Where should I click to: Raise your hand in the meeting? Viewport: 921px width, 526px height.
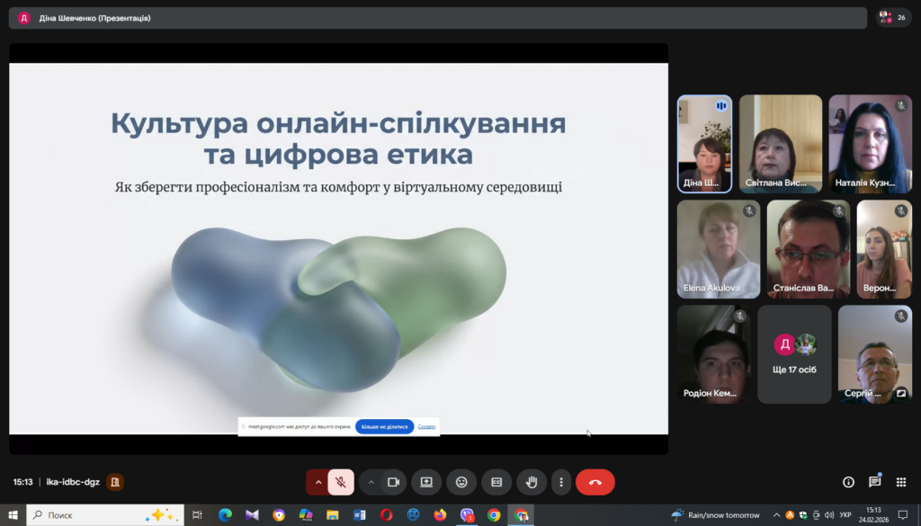[532, 482]
